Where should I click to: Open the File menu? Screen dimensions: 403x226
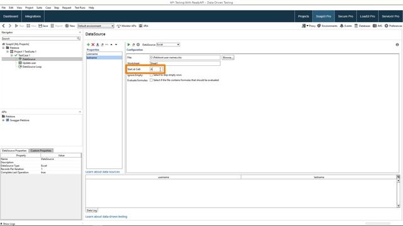pos(4,8)
